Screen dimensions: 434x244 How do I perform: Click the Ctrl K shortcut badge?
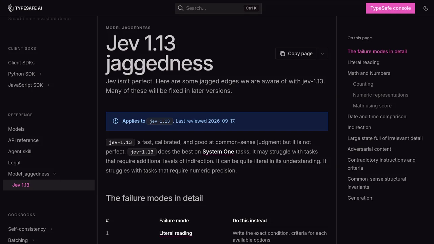pos(251,8)
